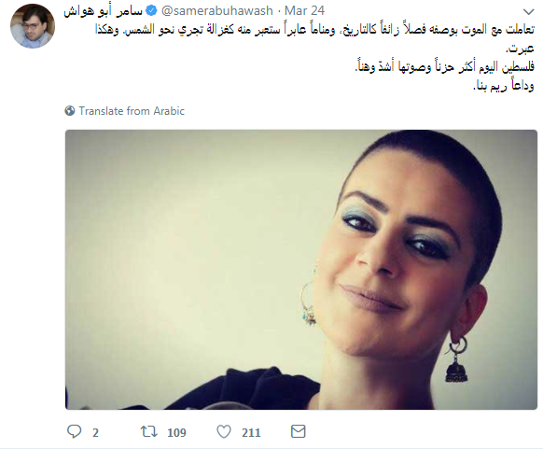The width and height of the screenshot is (543, 449).
Task: Click the final line وداعاً ريم بنا
Action: tap(504, 85)
